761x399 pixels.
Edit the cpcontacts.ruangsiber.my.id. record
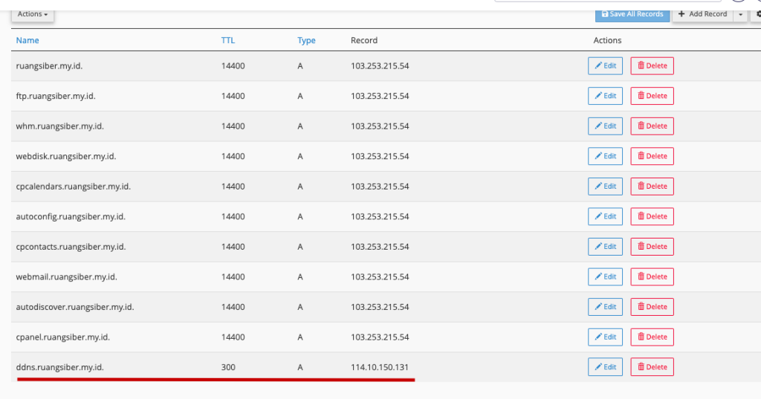(x=606, y=246)
